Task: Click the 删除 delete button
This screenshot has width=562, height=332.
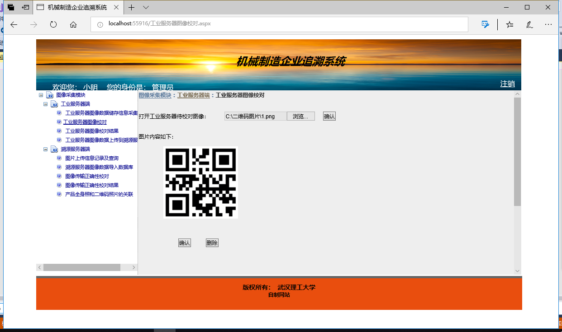Action: point(212,243)
